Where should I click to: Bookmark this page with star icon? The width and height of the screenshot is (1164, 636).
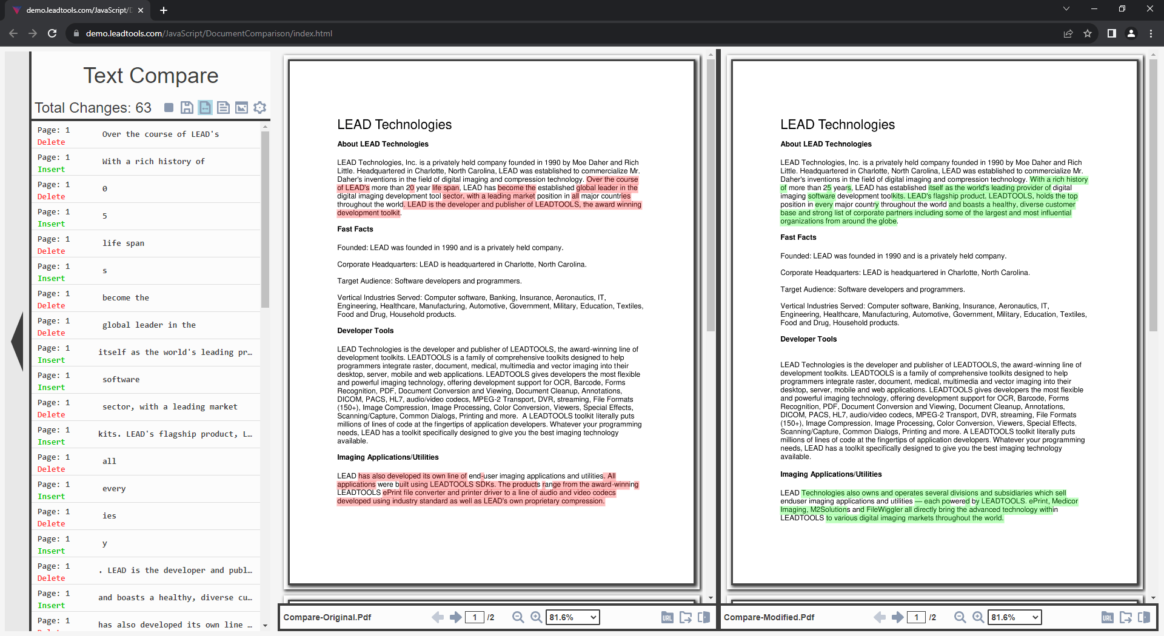coord(1088,33)
